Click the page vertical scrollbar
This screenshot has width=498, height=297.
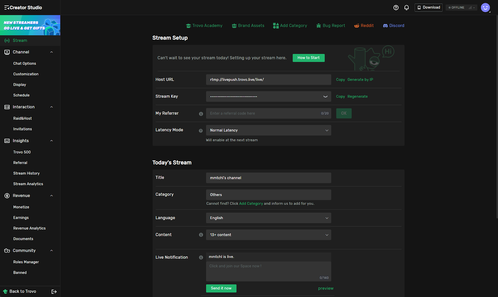pos(497,117)
